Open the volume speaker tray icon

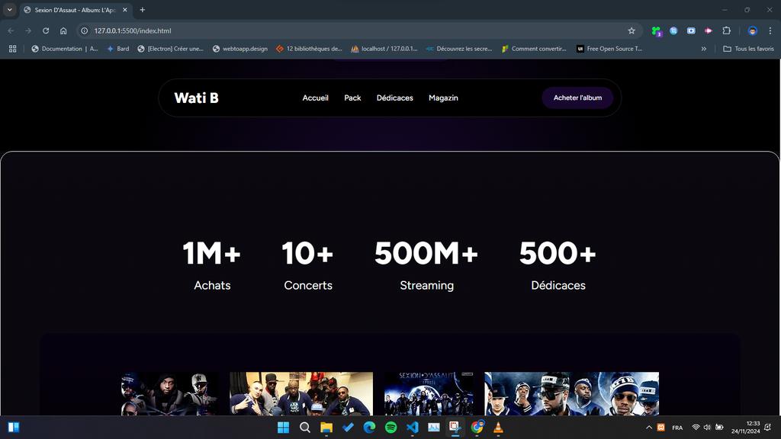coord(707,428)
